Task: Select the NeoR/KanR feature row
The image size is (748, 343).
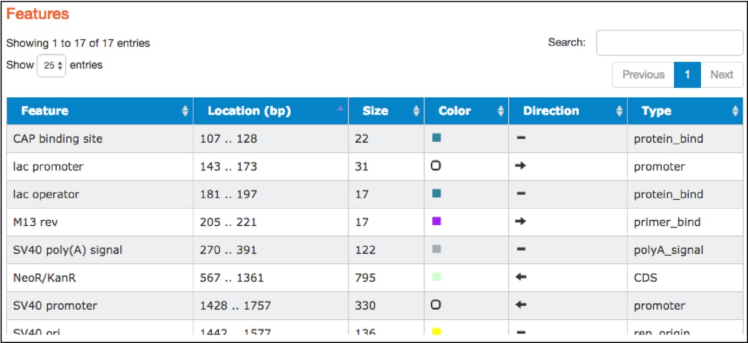Action: [170, 277]
